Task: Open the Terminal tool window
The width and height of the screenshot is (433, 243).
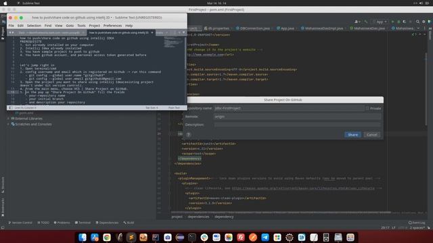Action: pos(83,223)
